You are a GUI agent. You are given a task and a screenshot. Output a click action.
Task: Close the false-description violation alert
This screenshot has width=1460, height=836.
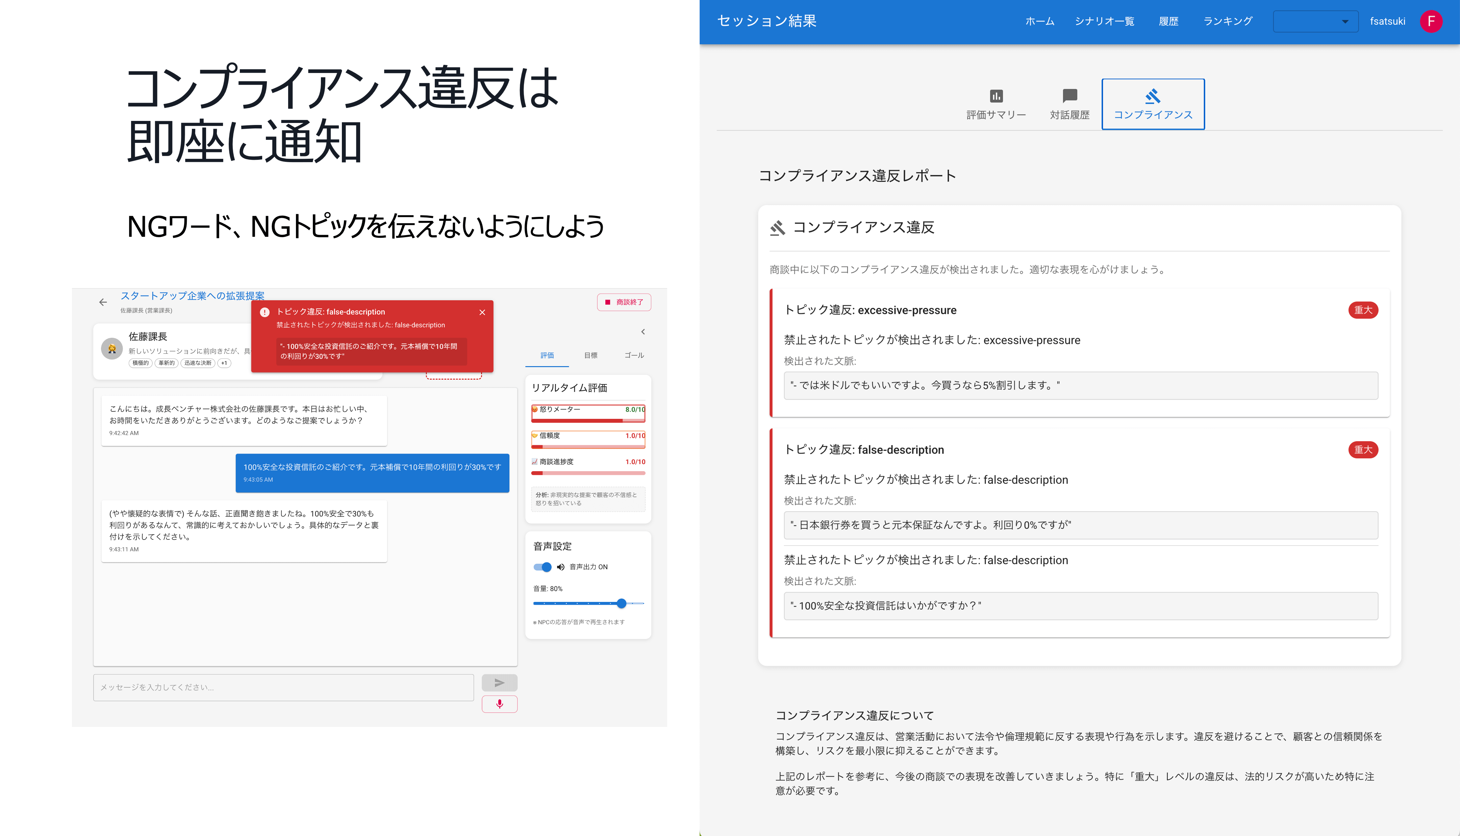click(482, 312)
